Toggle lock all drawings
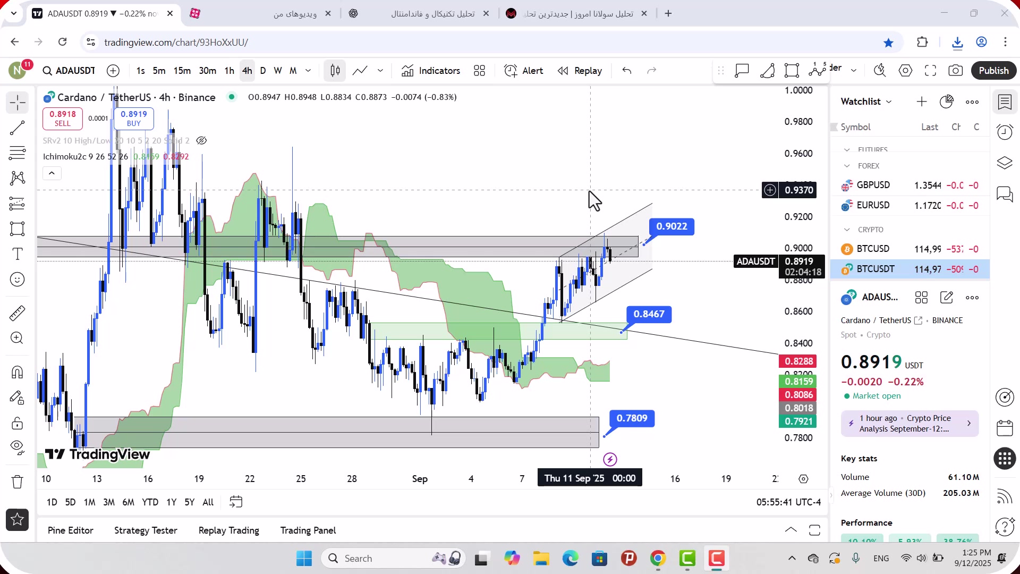 (x=18, y=423)
